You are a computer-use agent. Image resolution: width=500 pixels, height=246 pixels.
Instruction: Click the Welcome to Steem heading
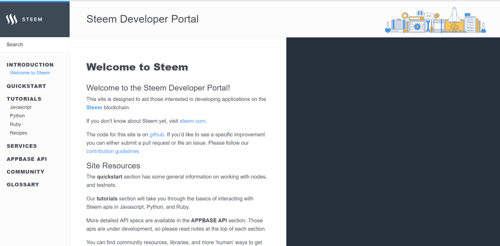137,67
